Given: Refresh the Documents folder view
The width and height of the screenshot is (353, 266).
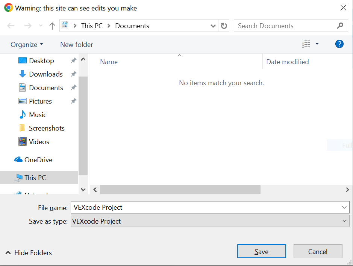Looking at the screenshot, I should (x=223, y=26).
